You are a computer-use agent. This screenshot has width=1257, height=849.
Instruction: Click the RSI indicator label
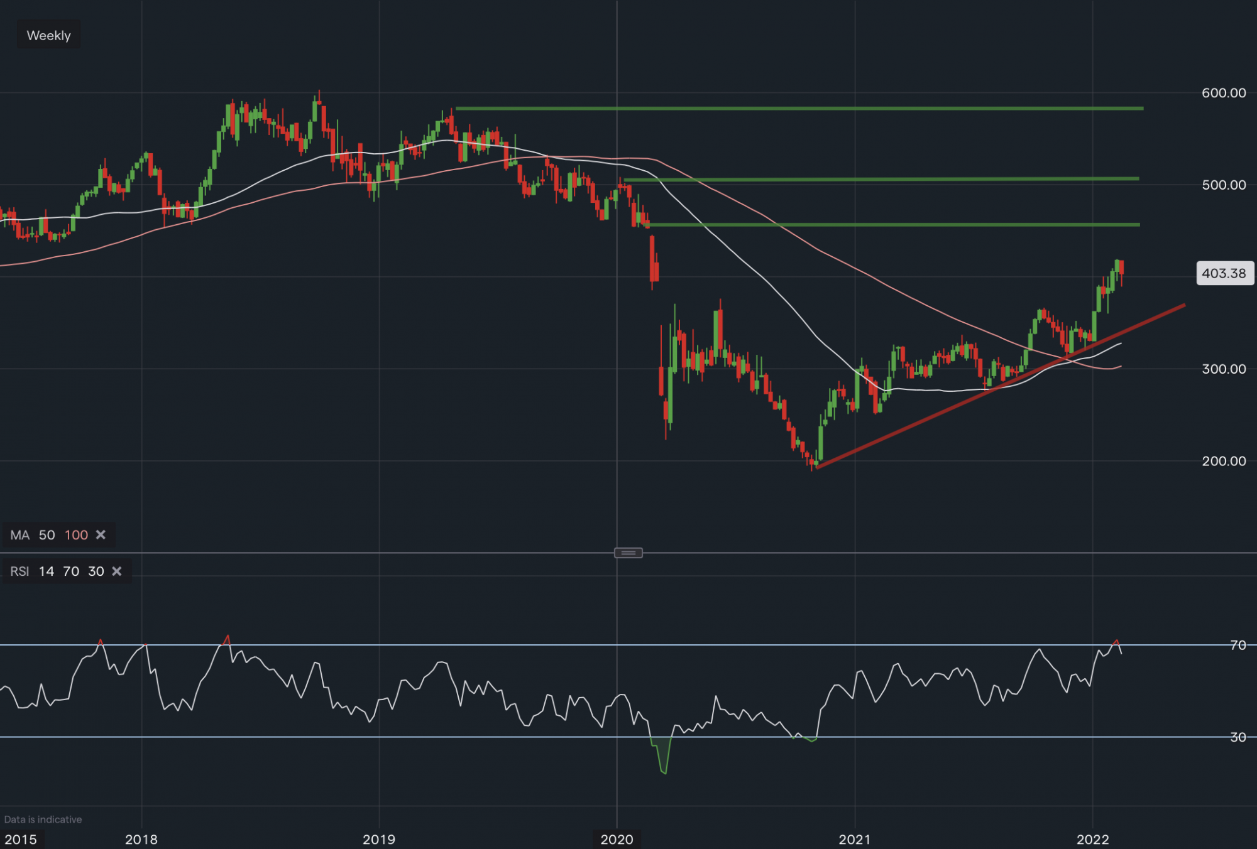coord(19,571)
